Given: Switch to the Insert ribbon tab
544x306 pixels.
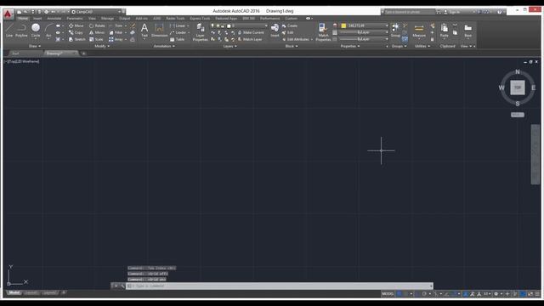Looking at the screenshot, I should (x=37, y=19).
